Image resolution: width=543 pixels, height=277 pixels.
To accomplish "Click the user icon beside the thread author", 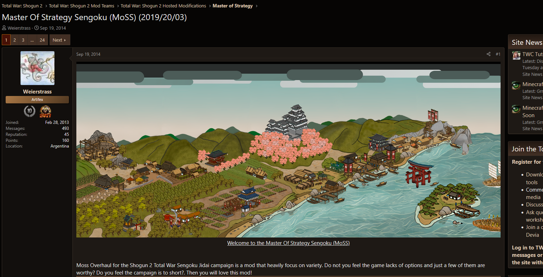I will tap(4, 28).
